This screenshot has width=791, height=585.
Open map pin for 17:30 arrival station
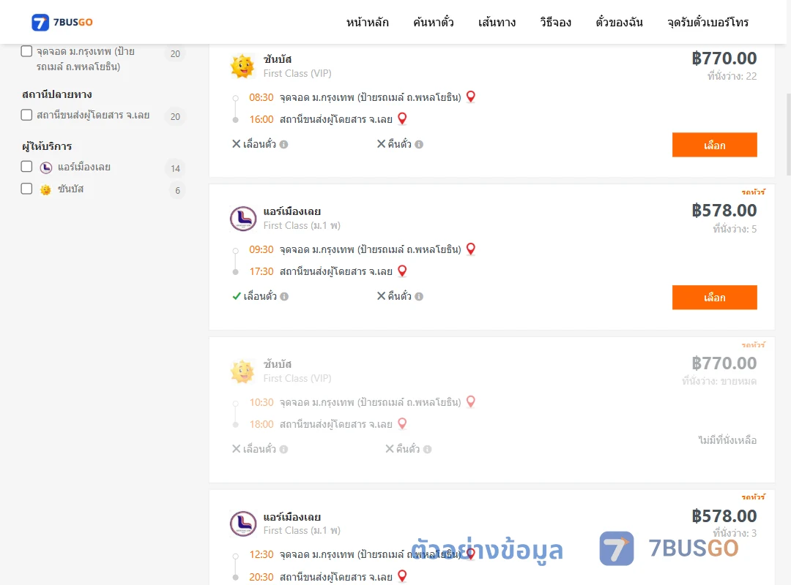(x=402, y=271)
